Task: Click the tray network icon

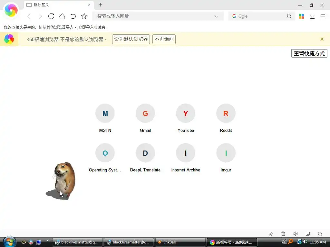Action: click(x=299, y=242)
